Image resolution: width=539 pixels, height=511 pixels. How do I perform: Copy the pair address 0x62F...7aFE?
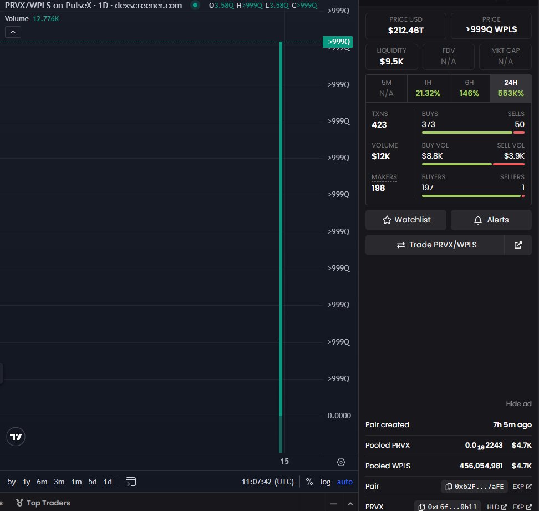tap(474, 487)
